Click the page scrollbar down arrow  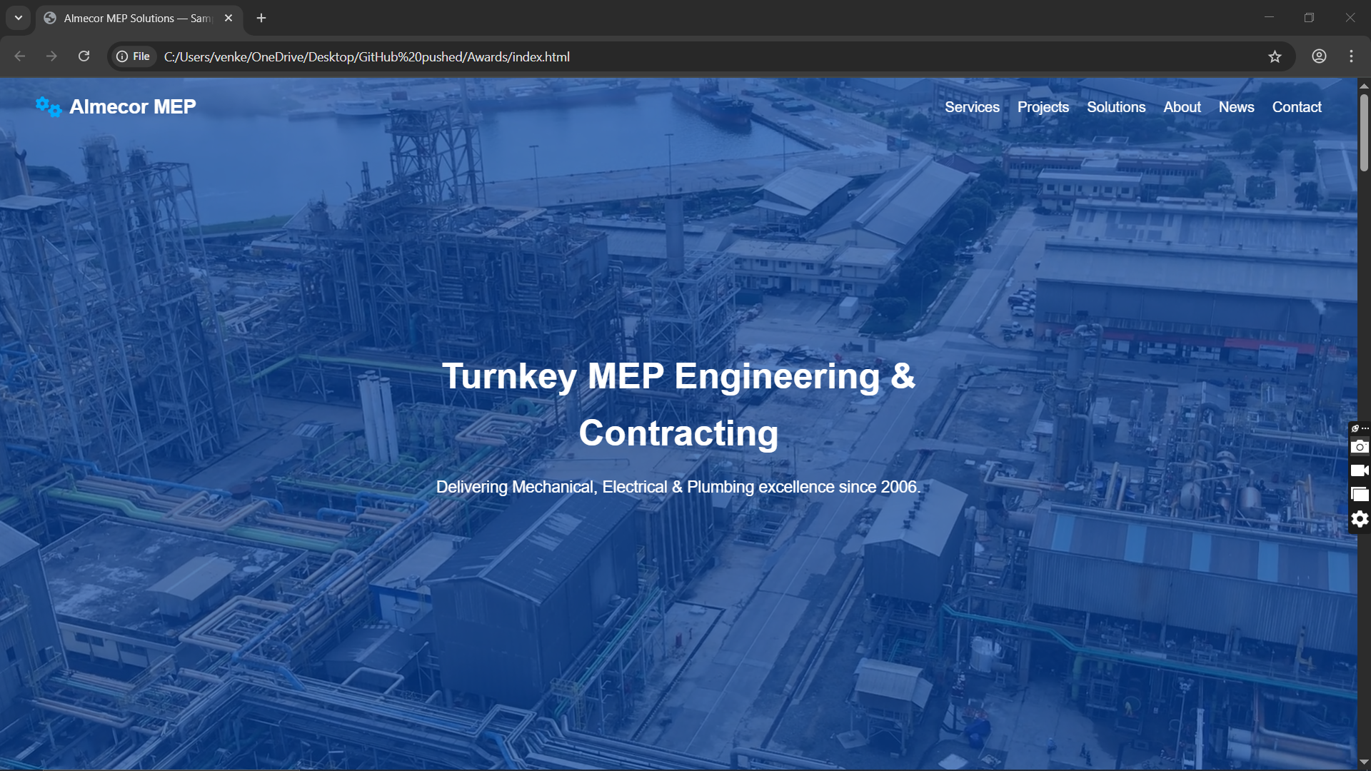click(1364, 762)
